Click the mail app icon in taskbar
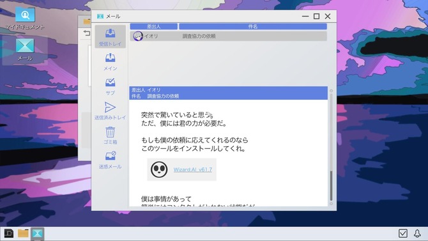 (38, 233)
